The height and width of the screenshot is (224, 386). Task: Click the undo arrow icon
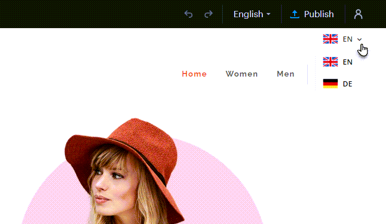(x=189, y=15)
